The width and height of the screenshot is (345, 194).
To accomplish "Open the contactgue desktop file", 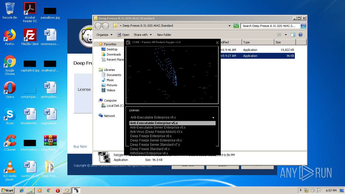I will coord(30,92).
